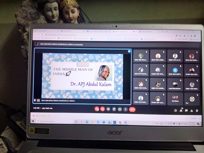The image size is (204, 153).
Task: Open the meeting details info icon
Action: (176, 110)
